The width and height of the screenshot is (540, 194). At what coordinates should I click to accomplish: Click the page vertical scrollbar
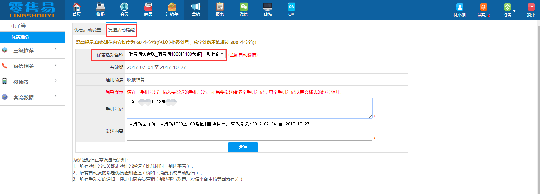click(538, 107)
